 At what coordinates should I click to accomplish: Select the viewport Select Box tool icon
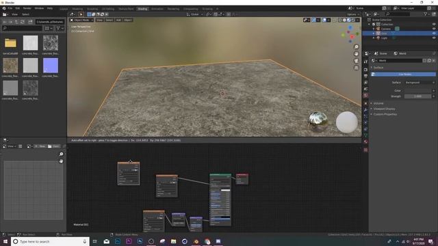point(81,14)
